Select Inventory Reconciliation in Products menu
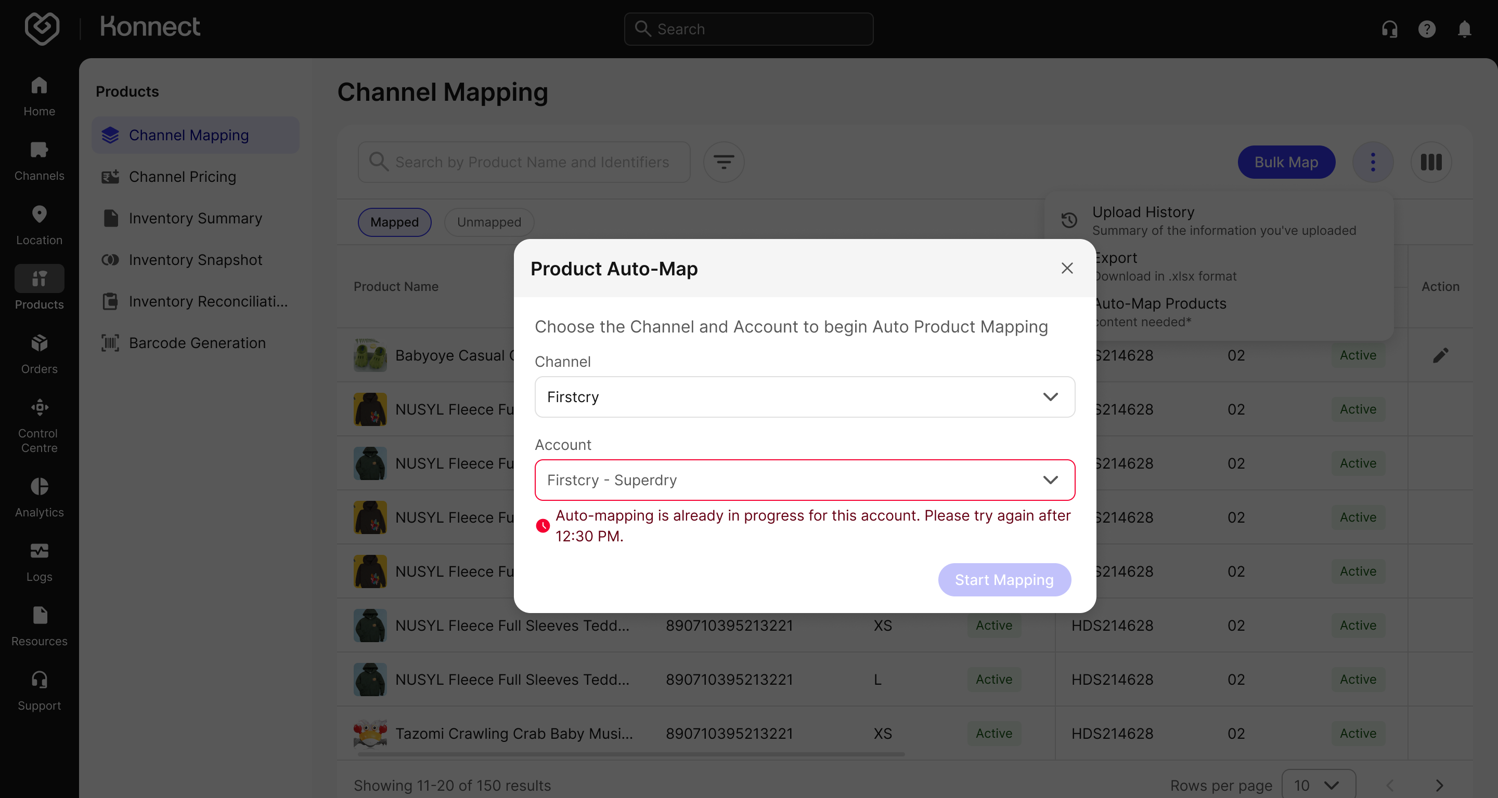Screen dimensions: 1498x798 [x=196, y=301]
